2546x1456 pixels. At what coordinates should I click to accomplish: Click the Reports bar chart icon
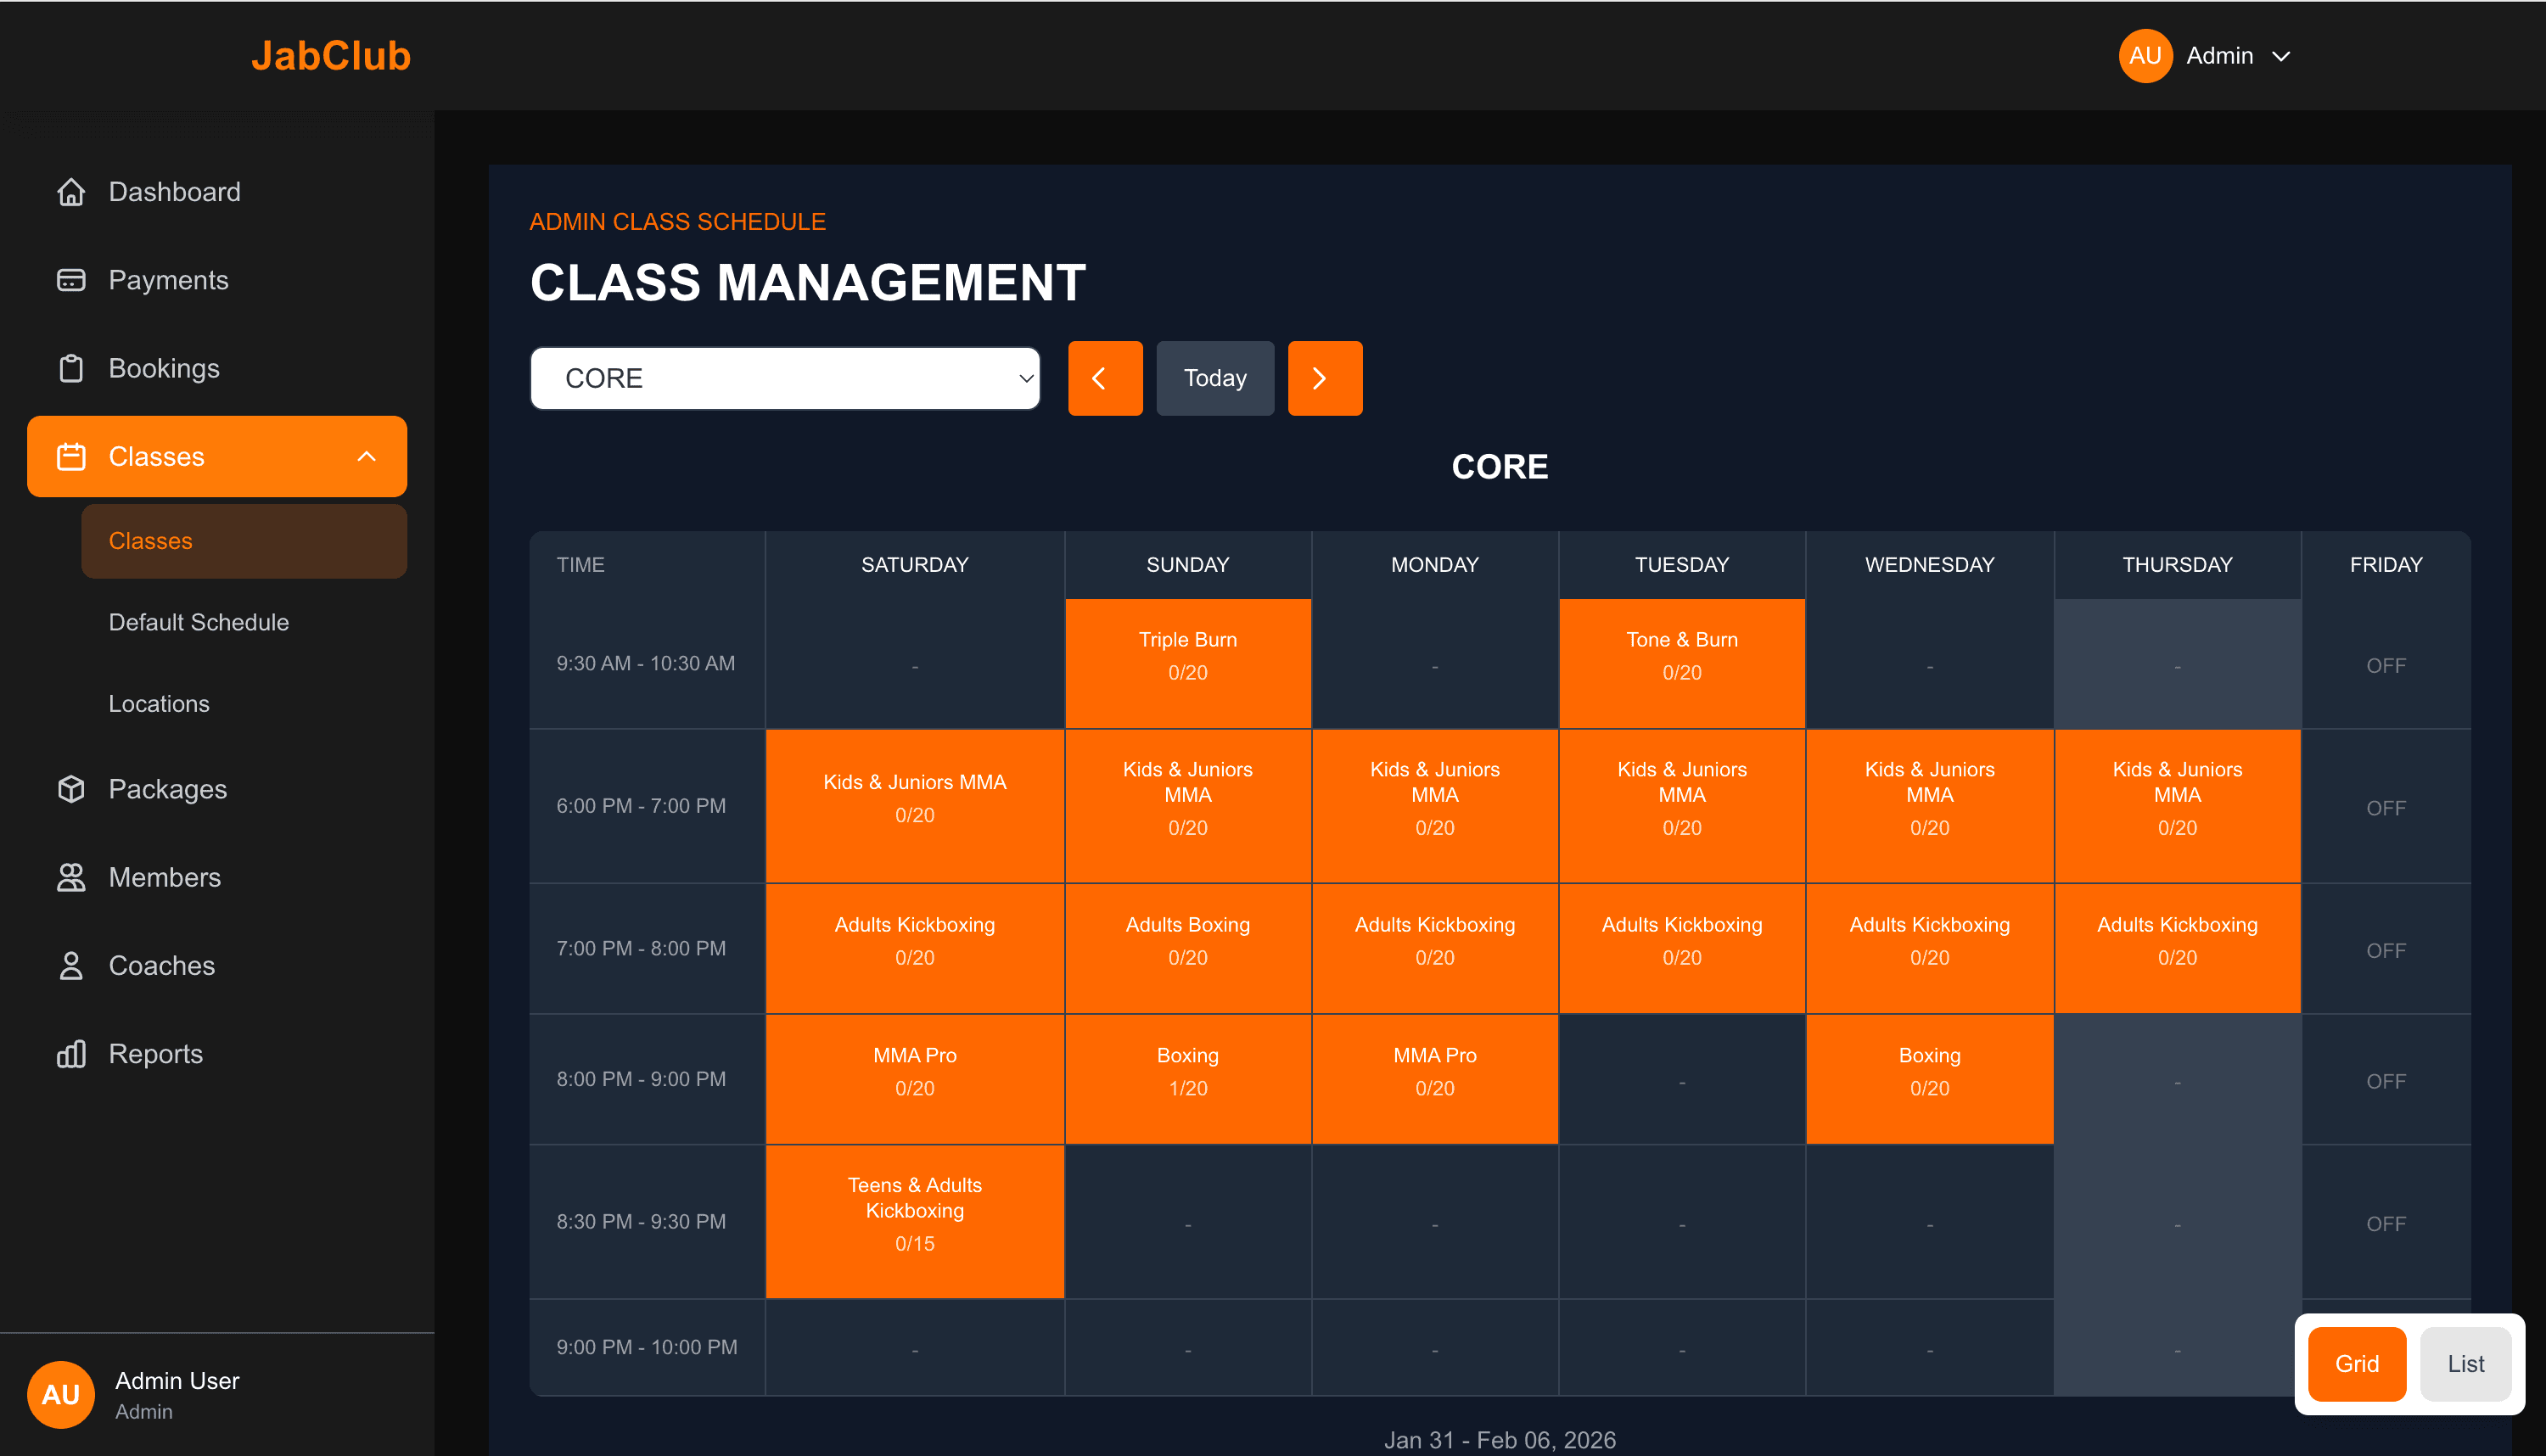71,1054
